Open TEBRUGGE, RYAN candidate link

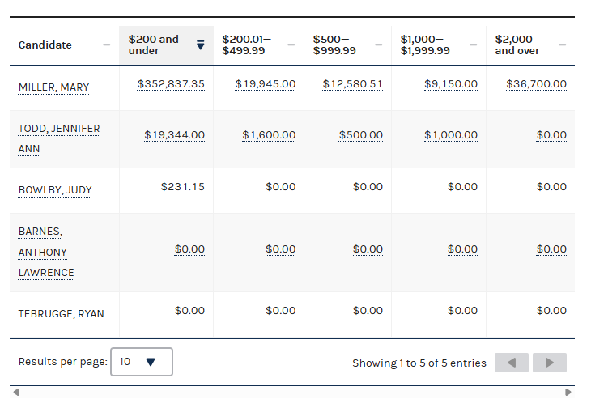pos(61,314)
